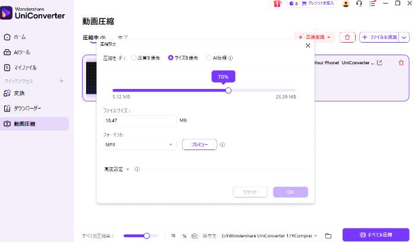The height and width of the screenshot is (242, 415).
Task: Open the user account avatar icon
Action: (x=346, y=4)
